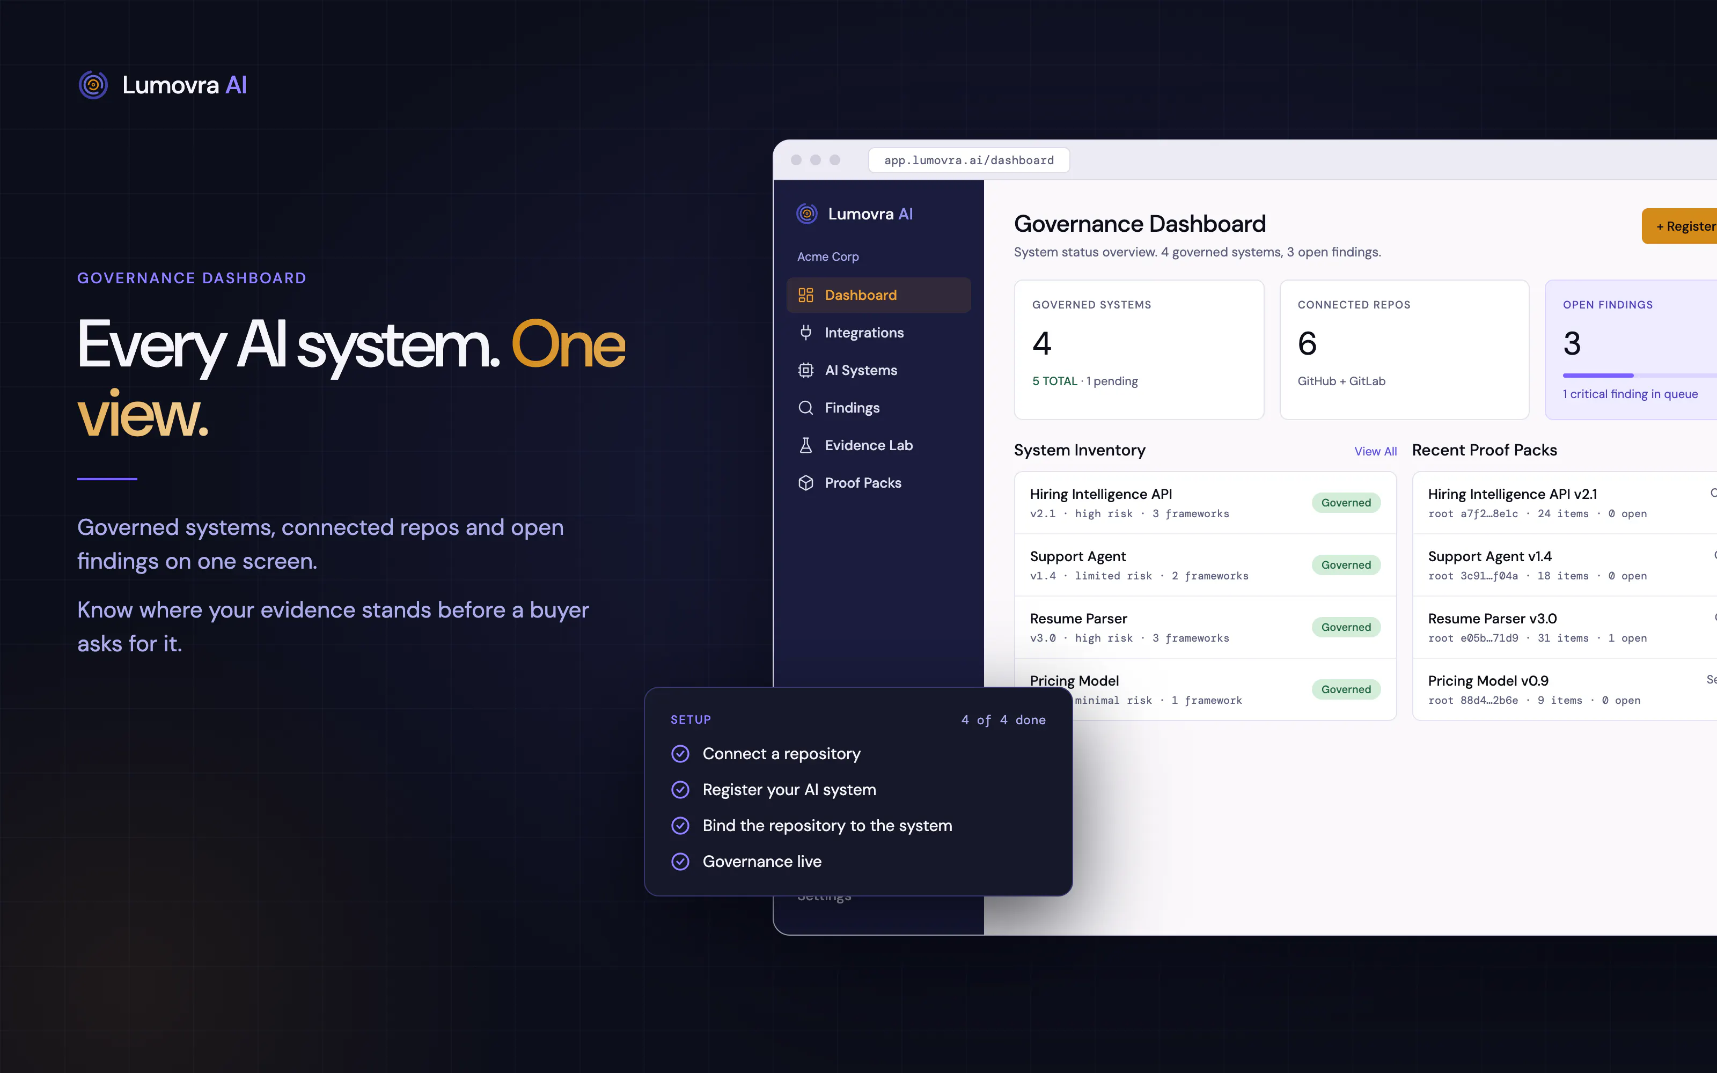Open the Connected Repos stat card
This screenshot has width=1717, height=1073.
pos(1404,350)
